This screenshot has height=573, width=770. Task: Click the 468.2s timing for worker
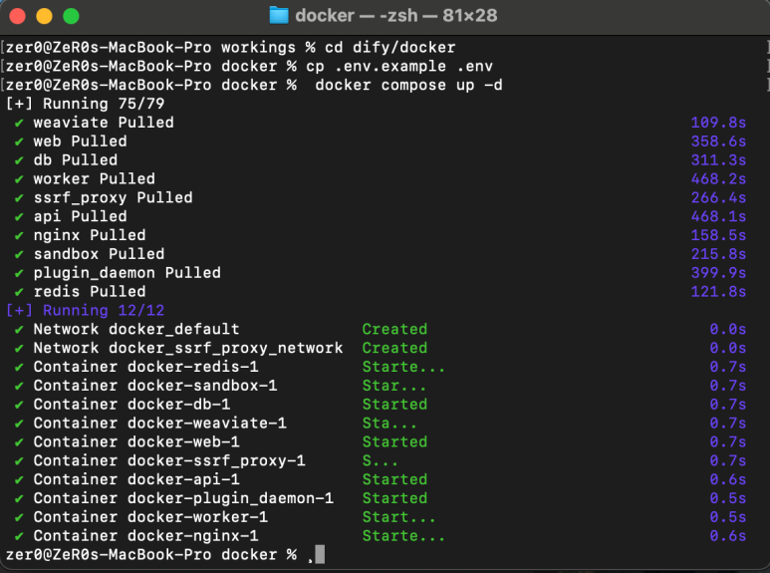[718, 179]
